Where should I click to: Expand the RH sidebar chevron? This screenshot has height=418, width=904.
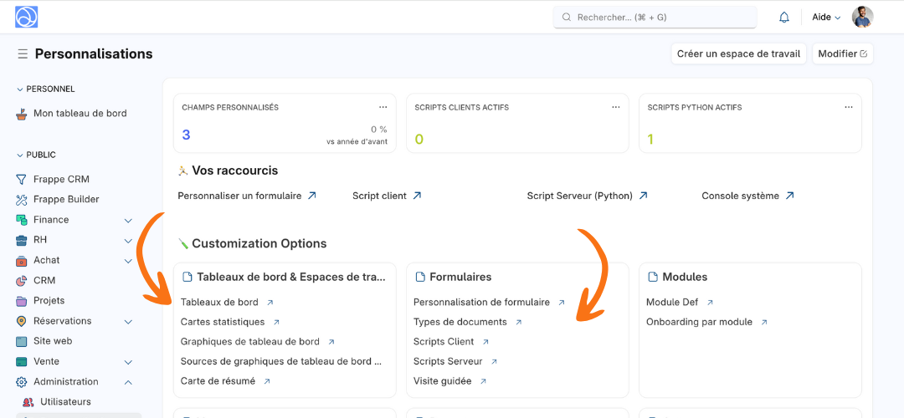click(x=129, y=241)
